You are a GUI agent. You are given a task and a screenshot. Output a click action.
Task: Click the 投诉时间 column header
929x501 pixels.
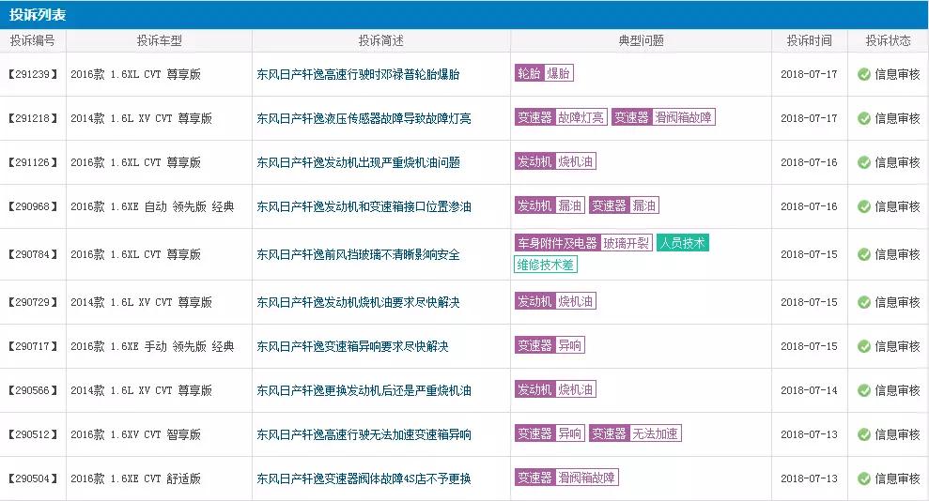click(810, 41)
